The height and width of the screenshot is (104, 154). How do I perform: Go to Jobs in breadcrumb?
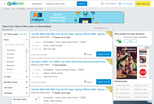(x=13, y=9)
